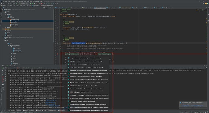Image resolution: width=209 pixels, height=113 pixels.
Task: Click Configure plugins link in notification
Action: pos(186,106)
